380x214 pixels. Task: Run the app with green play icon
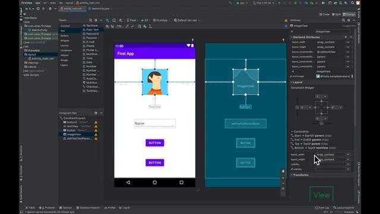coord(279,3)
